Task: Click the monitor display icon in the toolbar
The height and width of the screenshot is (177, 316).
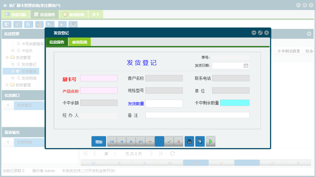Action: pyautogui.click(x=50, y=24)
